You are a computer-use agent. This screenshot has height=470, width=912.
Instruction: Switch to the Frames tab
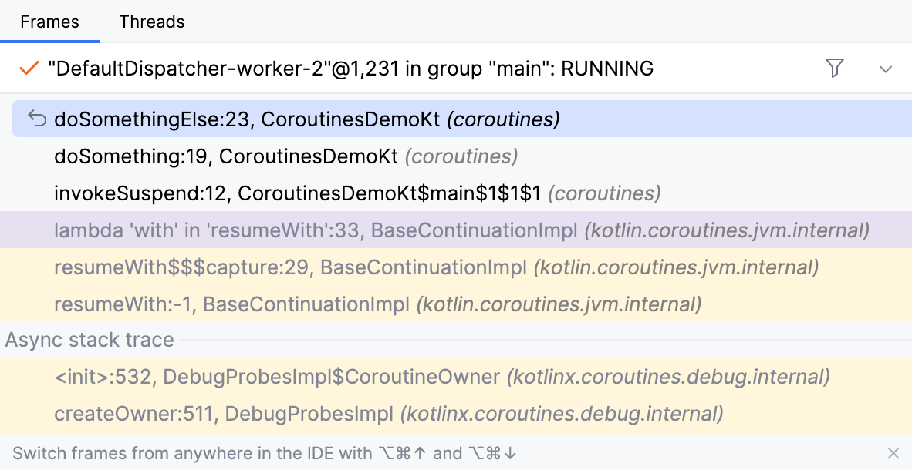[51, 22]
